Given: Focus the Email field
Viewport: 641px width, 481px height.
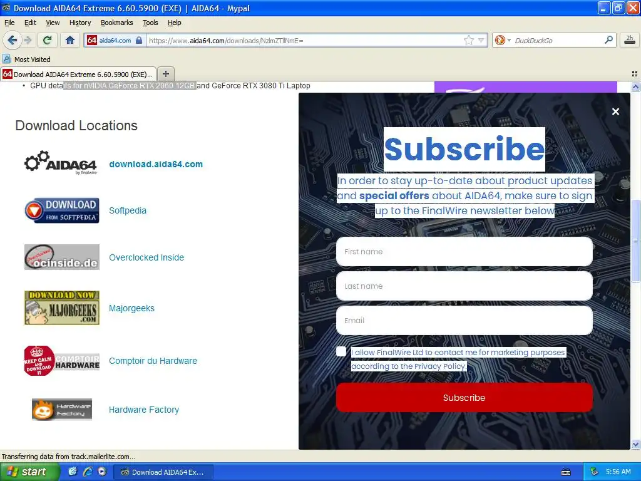Looking at the screenshot, I should tap(464, 320).
